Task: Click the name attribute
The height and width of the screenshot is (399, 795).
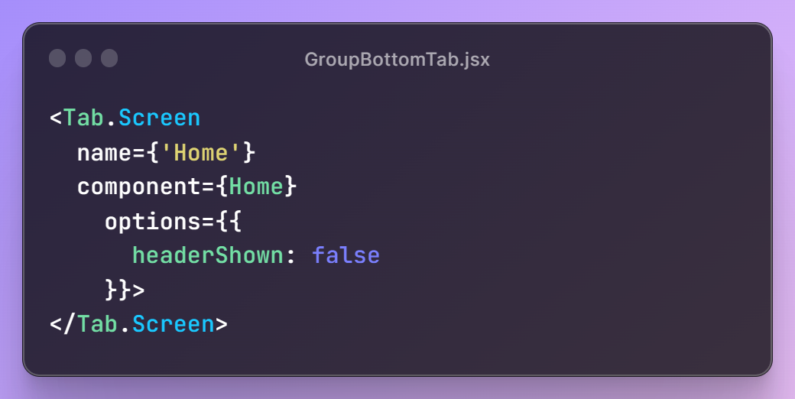Action: [105, 153]
